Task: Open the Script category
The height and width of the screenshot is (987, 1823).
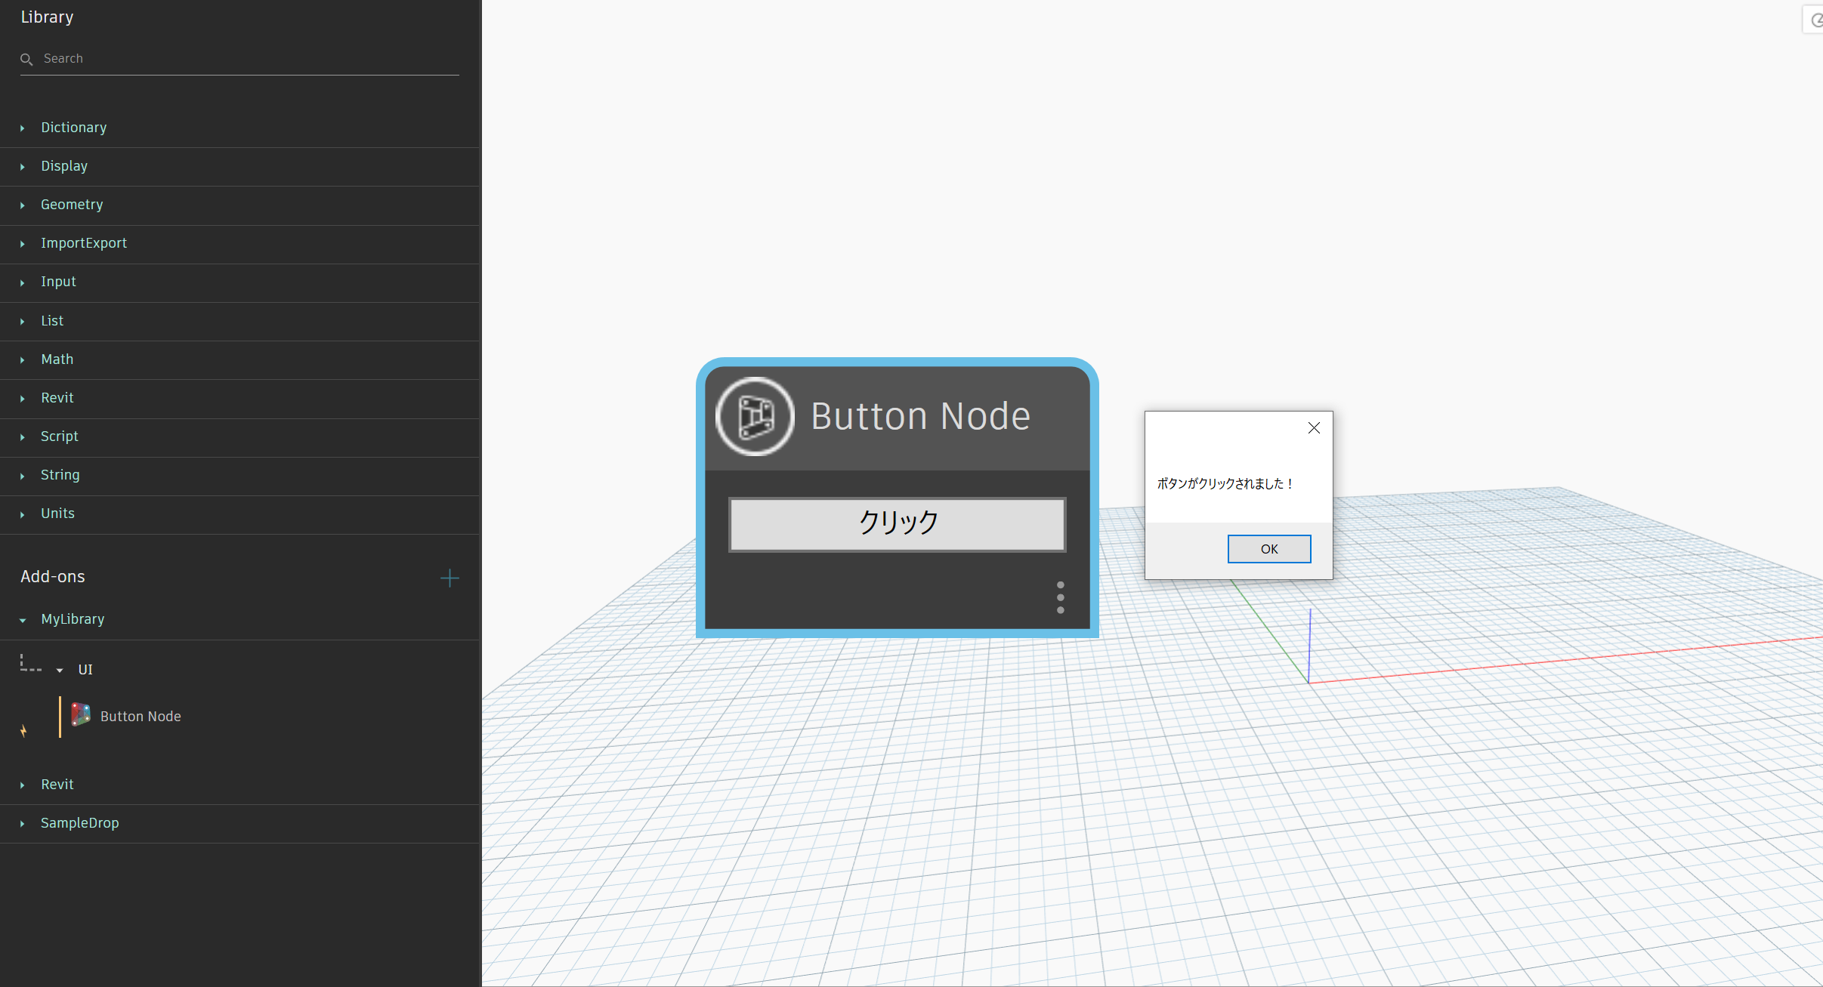Action: point(59,436)
